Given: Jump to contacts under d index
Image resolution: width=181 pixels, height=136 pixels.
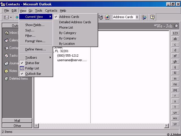Looking at the screenshot, I should tap(175, 50).
